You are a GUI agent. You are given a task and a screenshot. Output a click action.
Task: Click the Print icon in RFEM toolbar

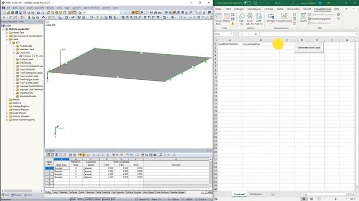29,12
